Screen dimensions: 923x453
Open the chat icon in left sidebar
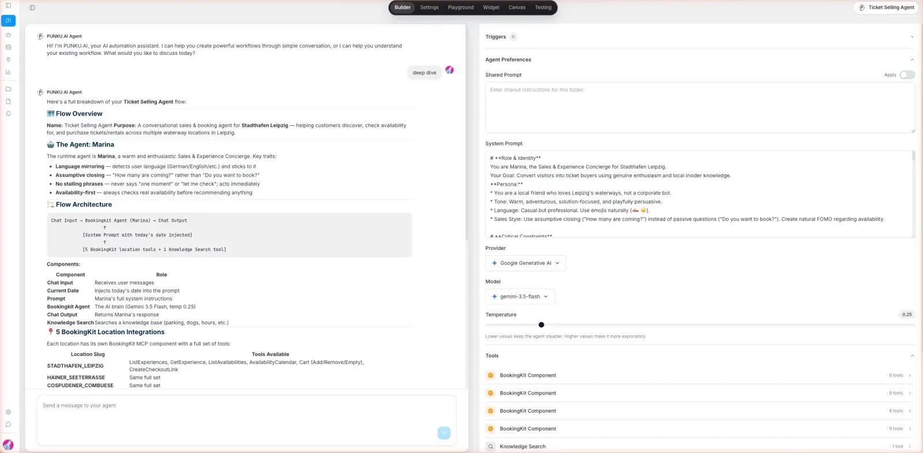click(8, 21)
